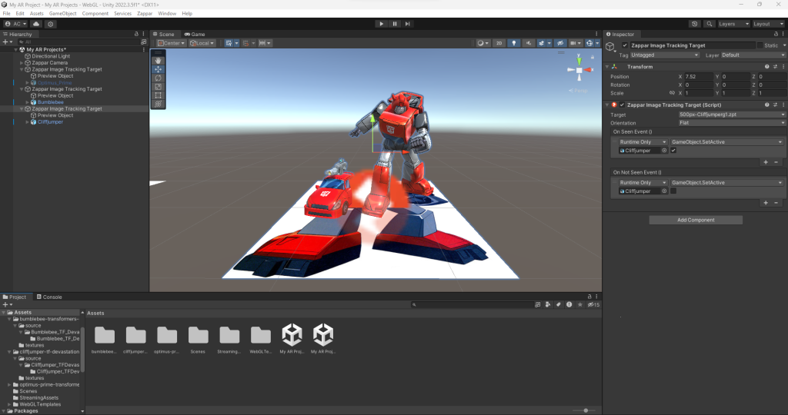Screen dimensions: 788x415
Task: Switch to the Game tab
Action: pos(195,34)
